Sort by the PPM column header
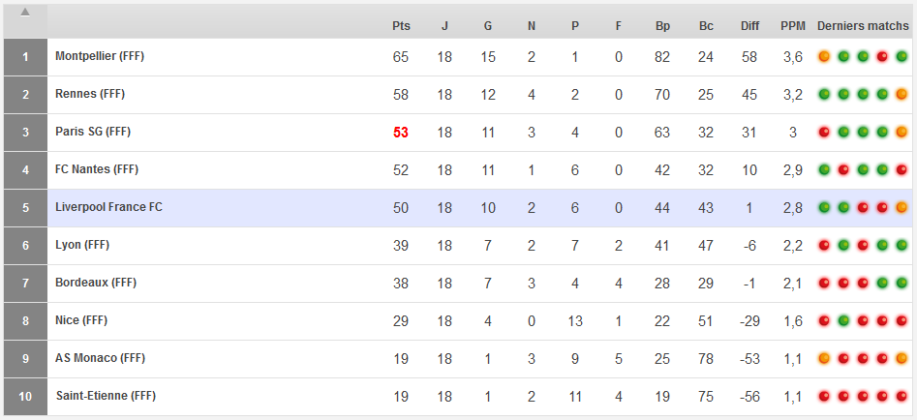The height and width of the screenshot is (420, 917). tap(792, 26)
